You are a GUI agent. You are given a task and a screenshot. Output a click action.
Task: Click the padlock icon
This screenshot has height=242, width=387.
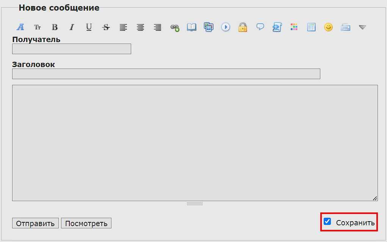(243, 27)
